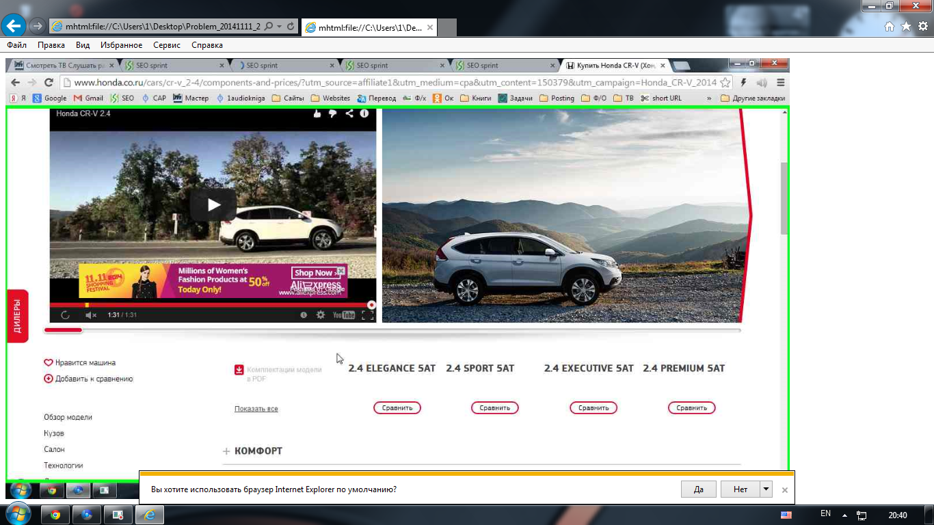The height and width of the screenshot is (525, 934).
Task: Open Internet Explorer home page icon
Action: pyautogui.click(x=890, y=27)
